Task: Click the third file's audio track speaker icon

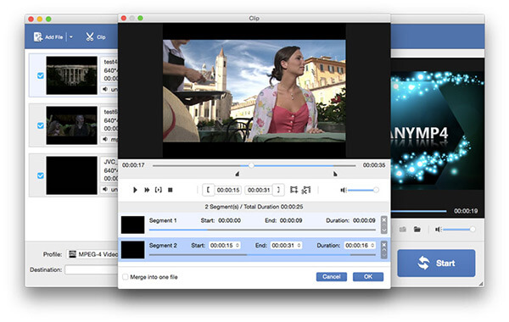Action: click(x=105, y=189)
